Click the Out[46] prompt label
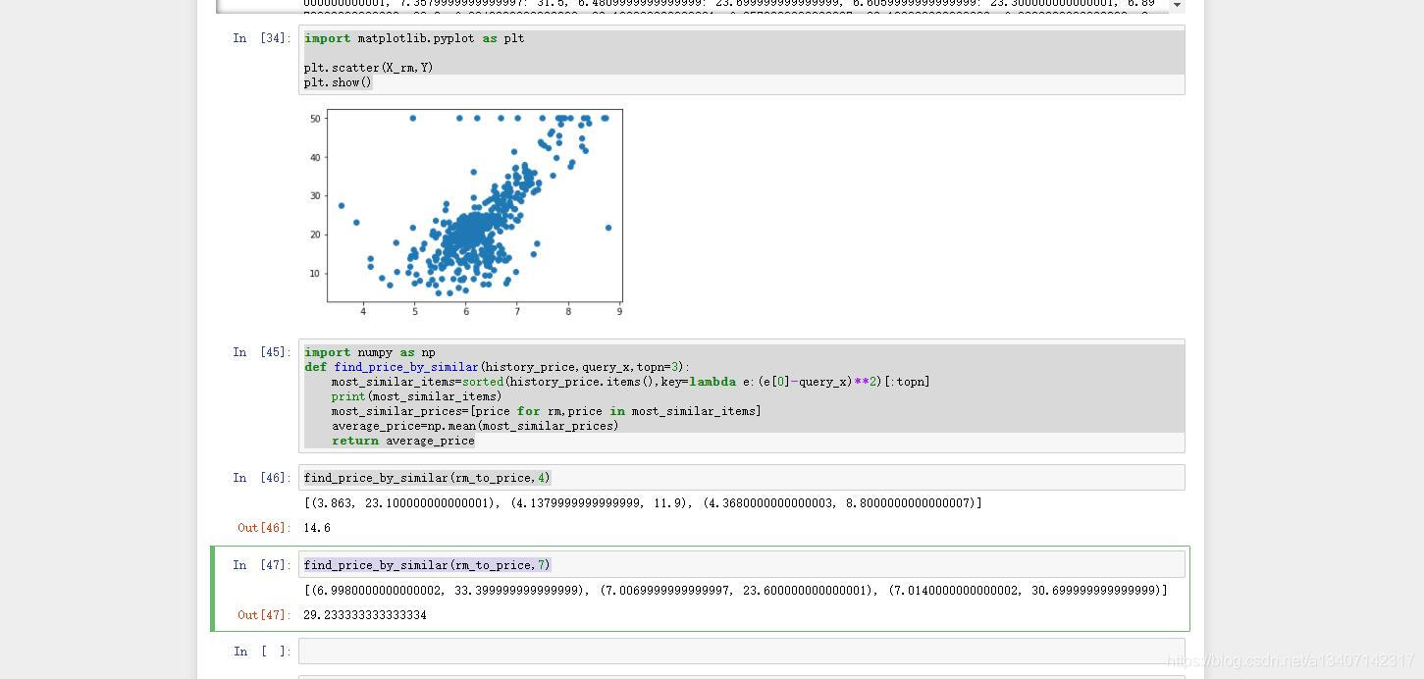The height and width of the screenshot is (679, 1424). [x=264, y=528]
